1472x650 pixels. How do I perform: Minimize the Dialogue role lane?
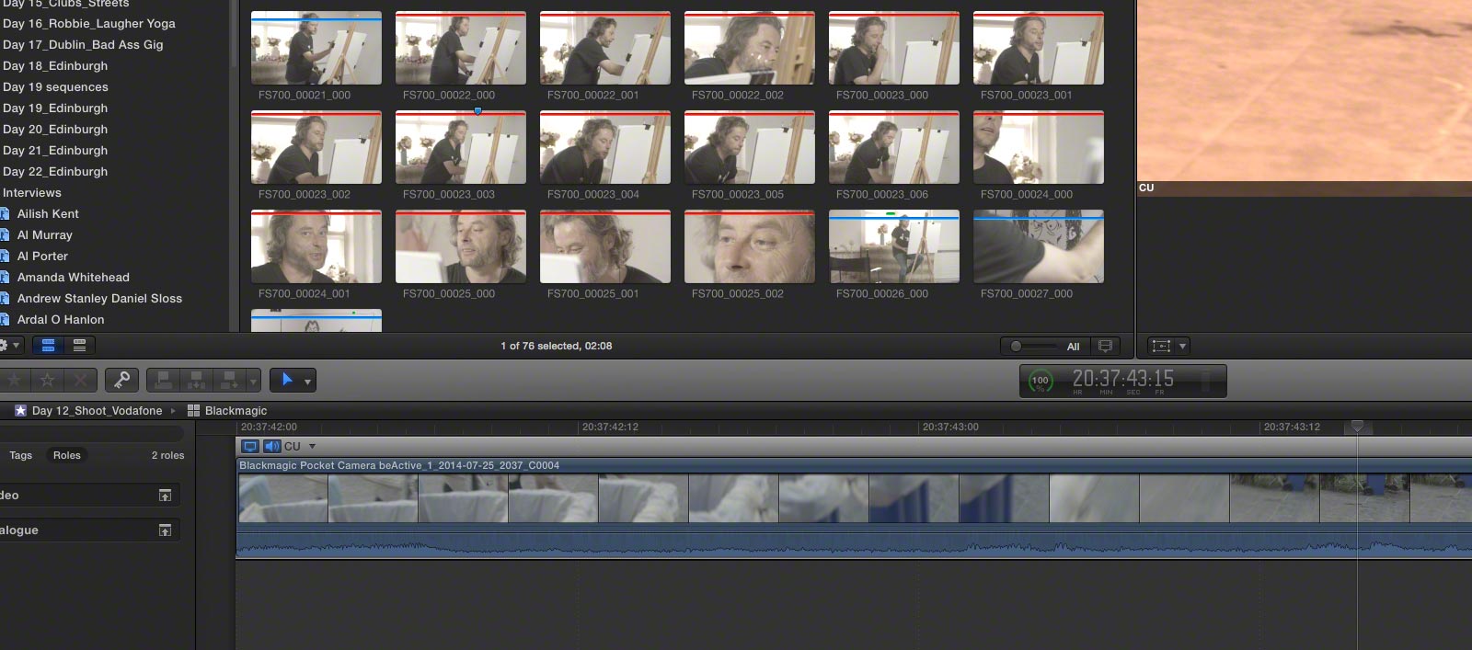click(165, 530)
